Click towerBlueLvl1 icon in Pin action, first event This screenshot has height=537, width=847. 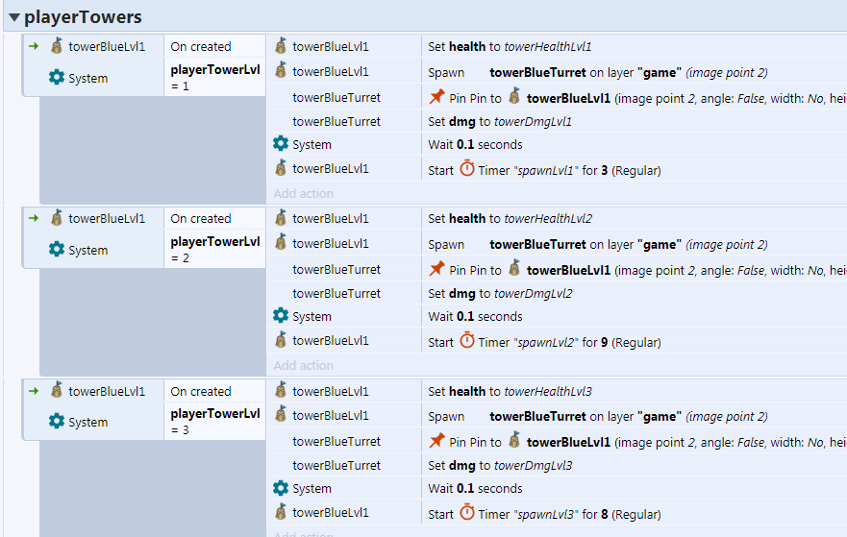514,97
